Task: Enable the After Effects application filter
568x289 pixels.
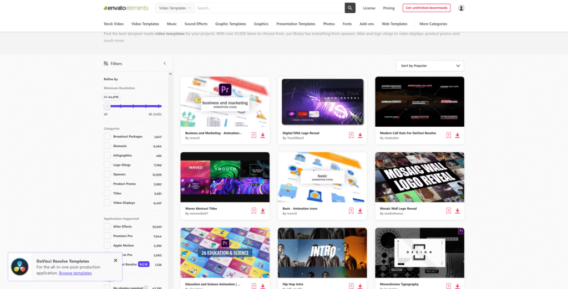Action: [107, 226]
